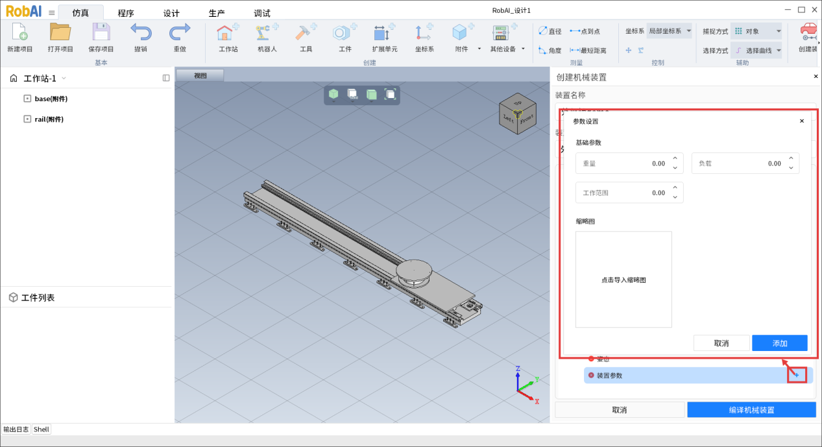
Task: Switch to the 设计 tab
Action: coord(171,13)
